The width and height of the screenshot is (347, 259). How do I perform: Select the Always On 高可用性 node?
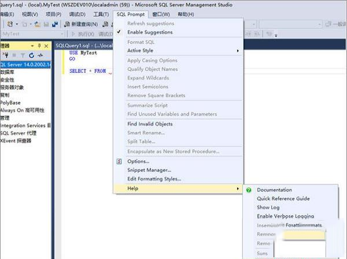[x=22, y=110]
